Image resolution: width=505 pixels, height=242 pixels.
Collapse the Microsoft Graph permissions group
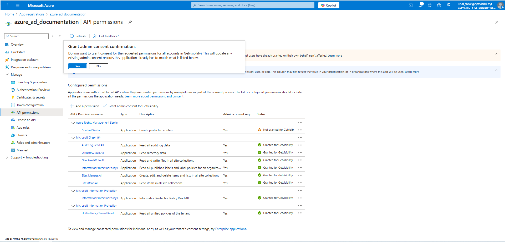tap(73, 138)
